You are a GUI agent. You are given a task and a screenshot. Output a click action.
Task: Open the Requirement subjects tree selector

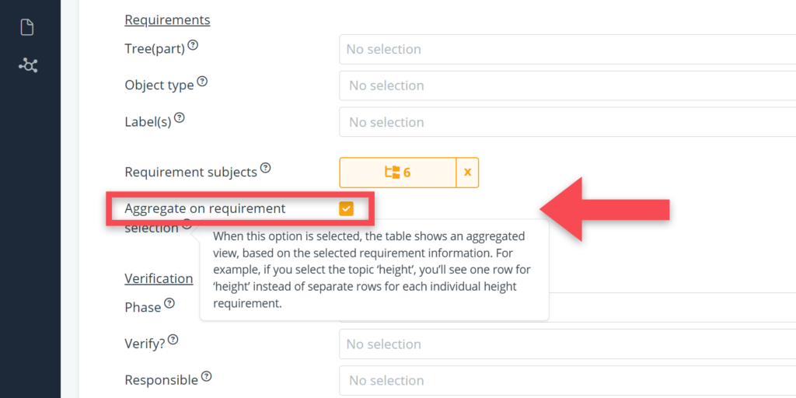pos(397,173)
